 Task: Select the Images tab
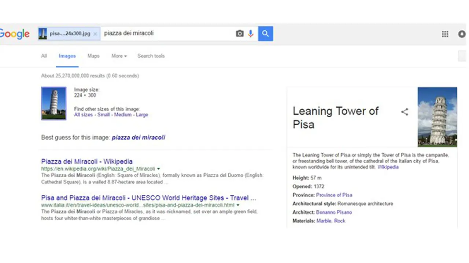coord(67,56)
